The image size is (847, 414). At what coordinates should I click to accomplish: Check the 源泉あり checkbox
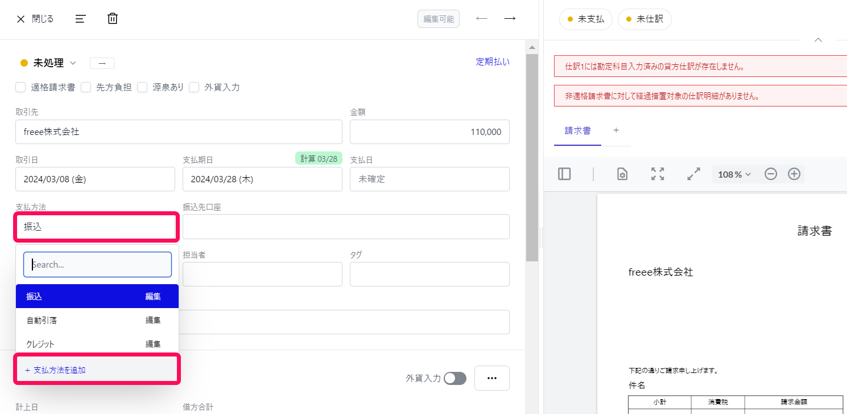[142, 87]
